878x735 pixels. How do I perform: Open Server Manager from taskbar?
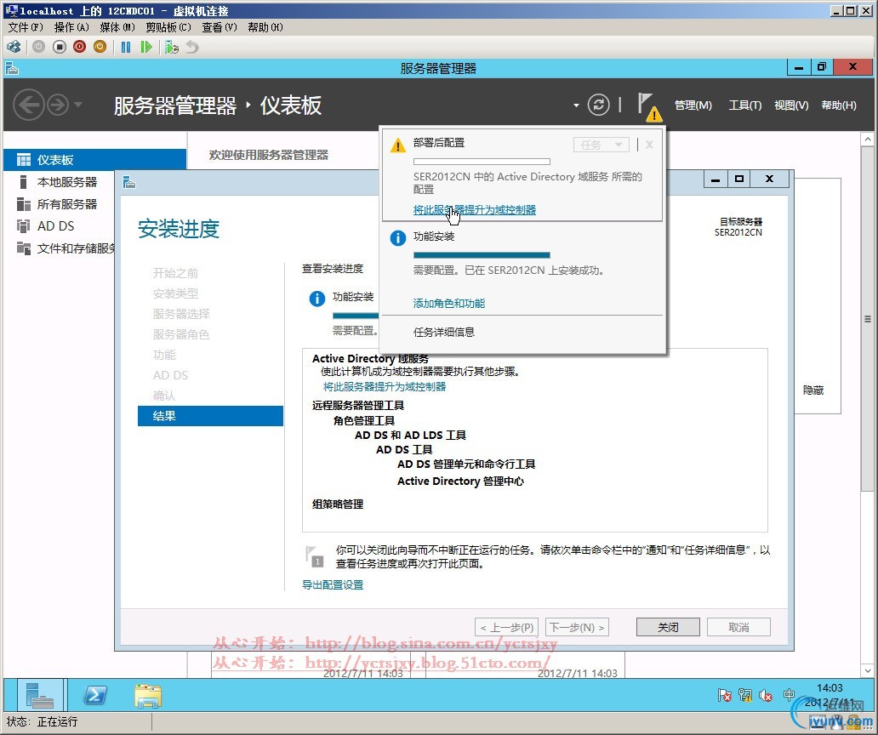click(x=39, y=695)
